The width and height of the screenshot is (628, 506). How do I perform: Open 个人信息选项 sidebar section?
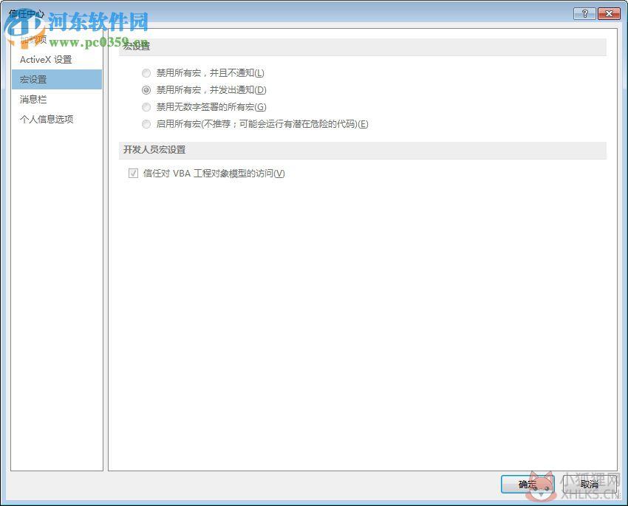[57, 119]
